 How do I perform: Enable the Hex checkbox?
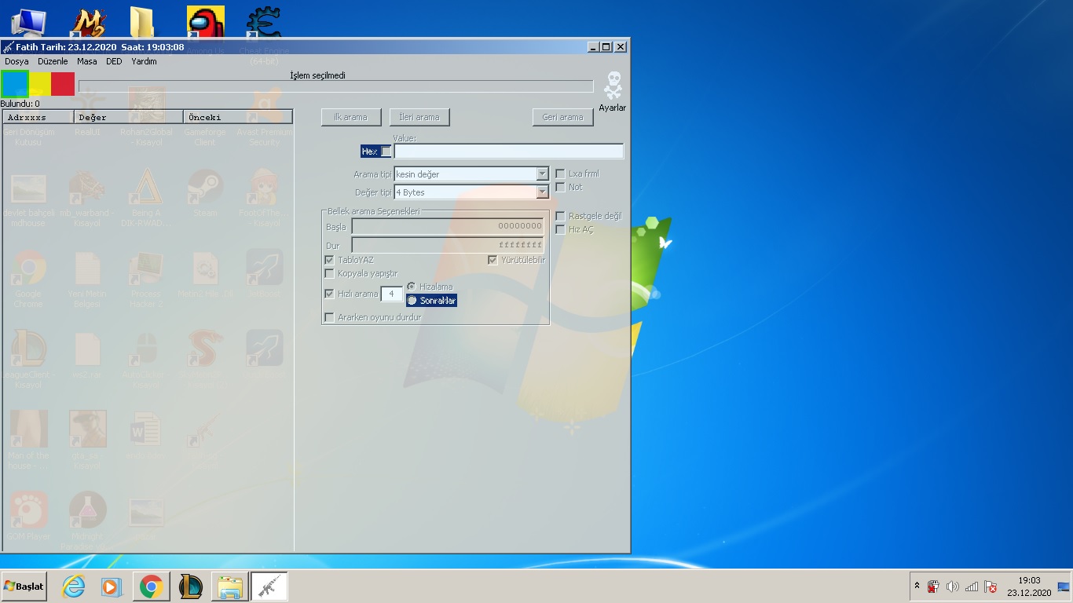click(386, 152)
